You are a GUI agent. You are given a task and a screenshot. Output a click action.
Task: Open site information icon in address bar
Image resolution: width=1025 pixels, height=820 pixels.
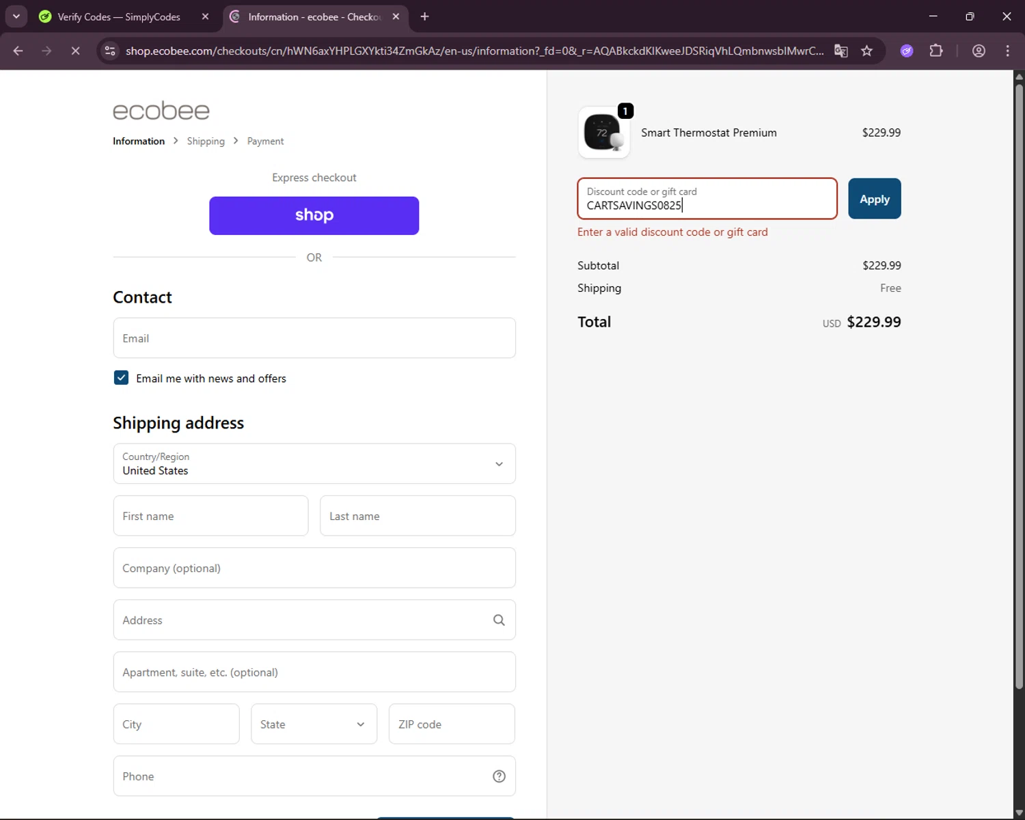tap(110, 51)
